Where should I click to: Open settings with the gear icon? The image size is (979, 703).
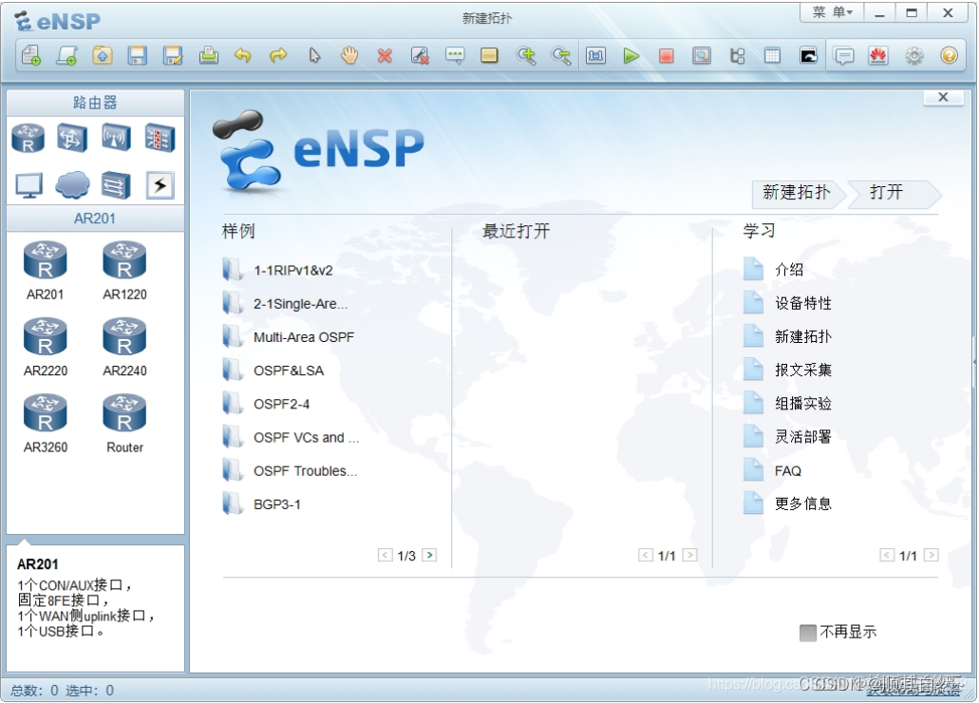pos(914,56)
